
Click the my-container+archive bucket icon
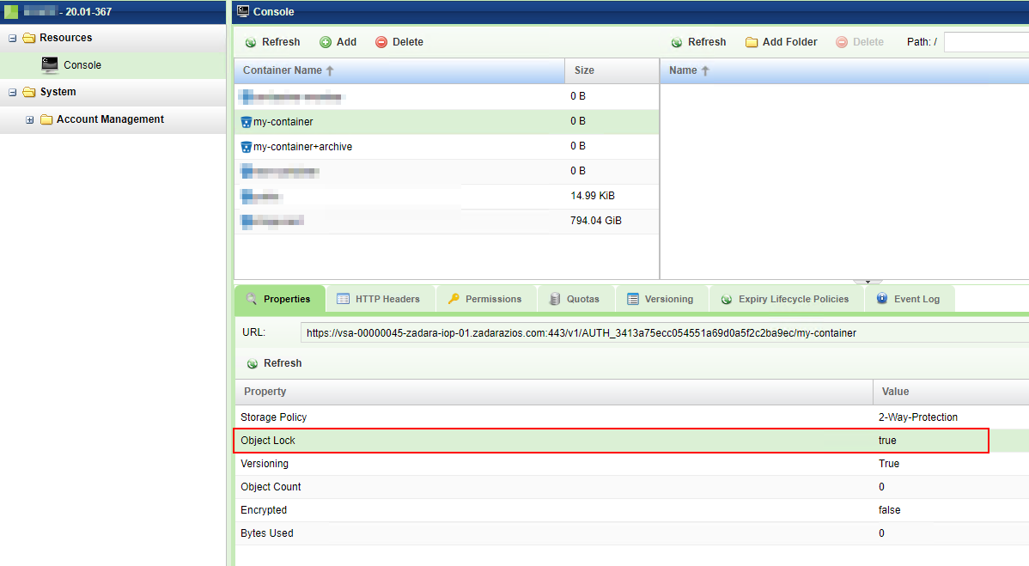coord(247,147)
